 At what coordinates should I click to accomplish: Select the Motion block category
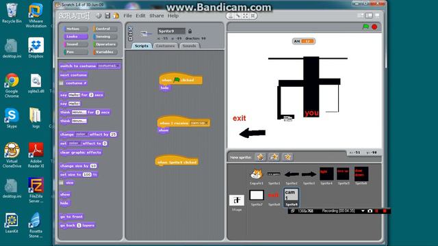[76, 29]
